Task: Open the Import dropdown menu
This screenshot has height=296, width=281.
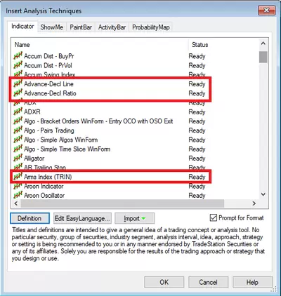Action: [134, 218]
